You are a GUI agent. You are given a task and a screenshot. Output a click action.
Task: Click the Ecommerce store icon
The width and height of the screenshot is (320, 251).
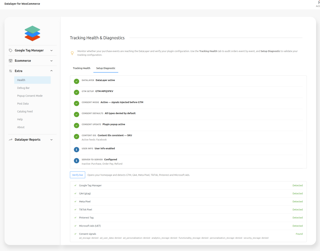(10, 61)
